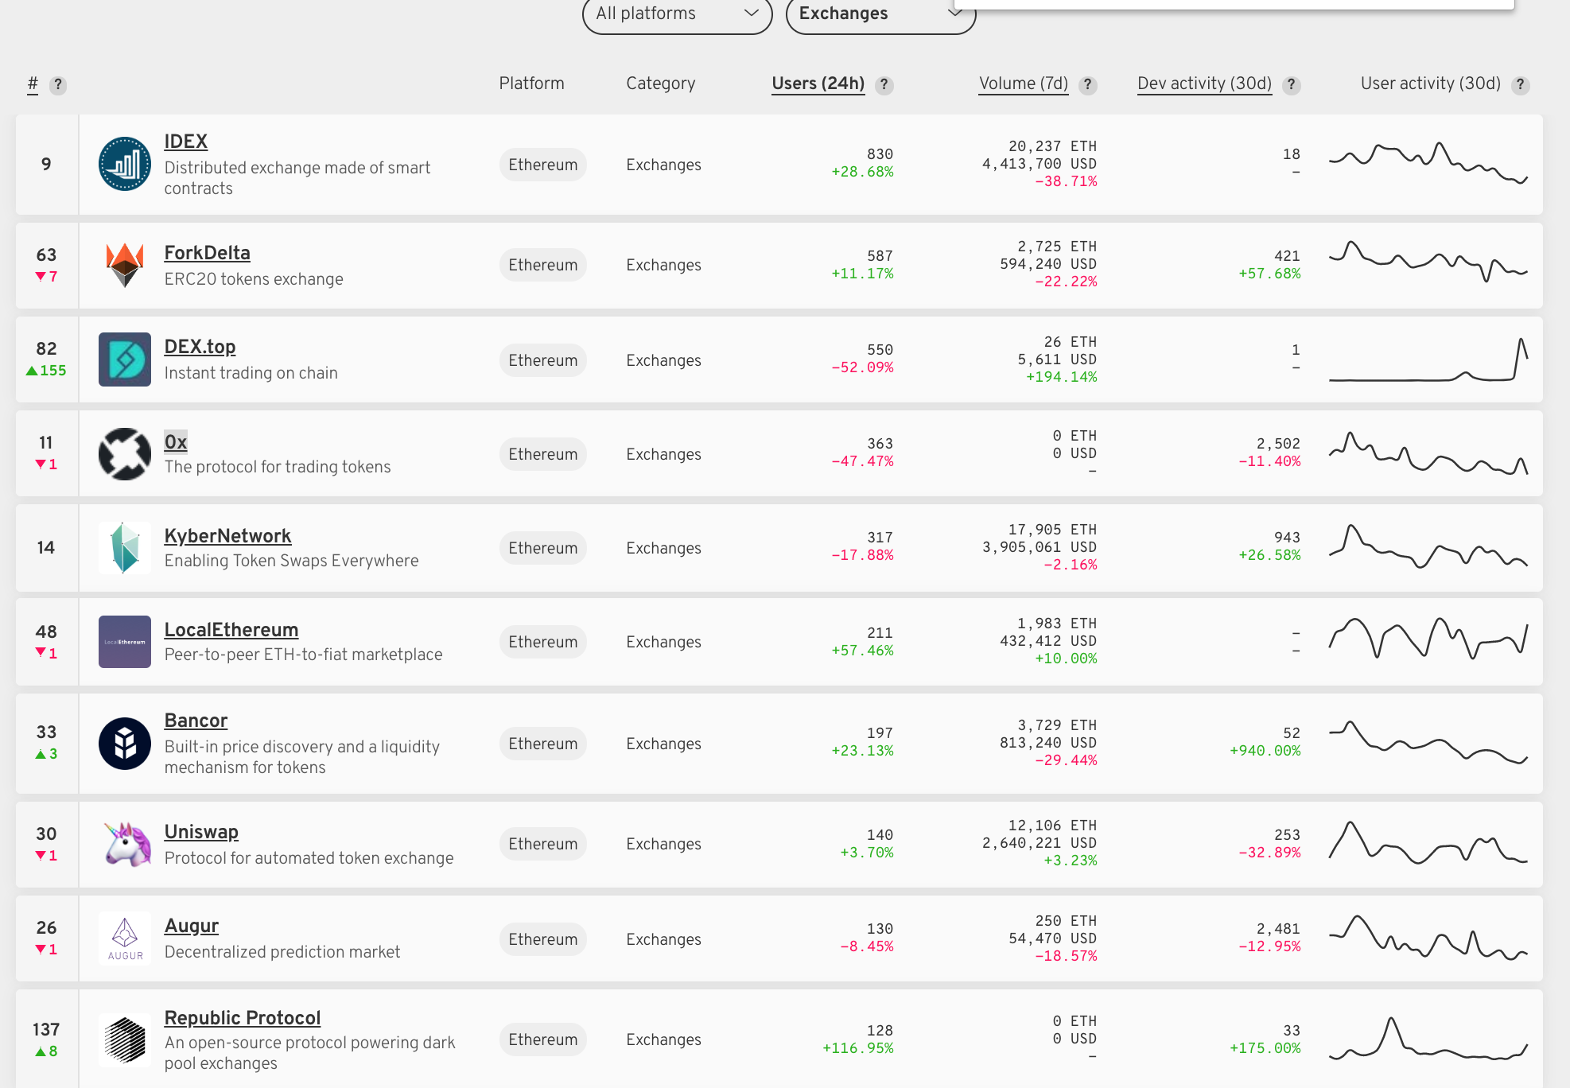The image size is (1570, 1088).
Task: Show help for Dev activity (30d)
Action: coord(1292,85)
